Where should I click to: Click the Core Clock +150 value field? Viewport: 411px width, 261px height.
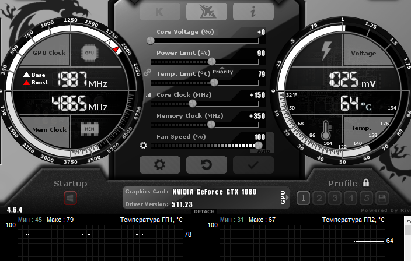point(257,95)
